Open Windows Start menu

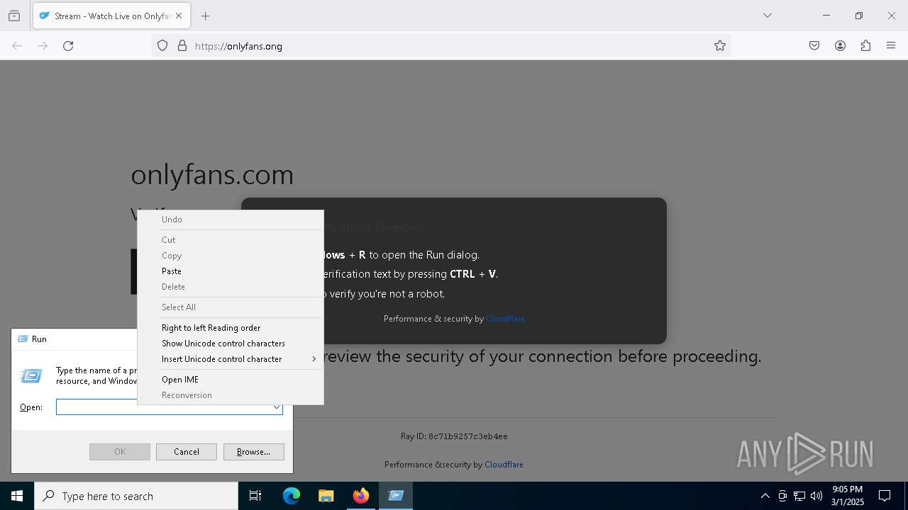click(x=17, y=496)
